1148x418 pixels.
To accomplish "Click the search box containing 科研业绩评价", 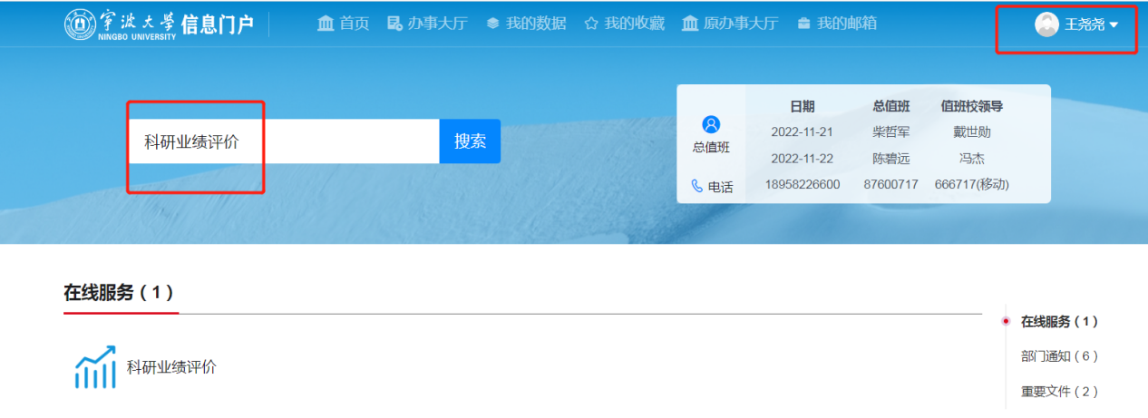I will click(283, 141).
